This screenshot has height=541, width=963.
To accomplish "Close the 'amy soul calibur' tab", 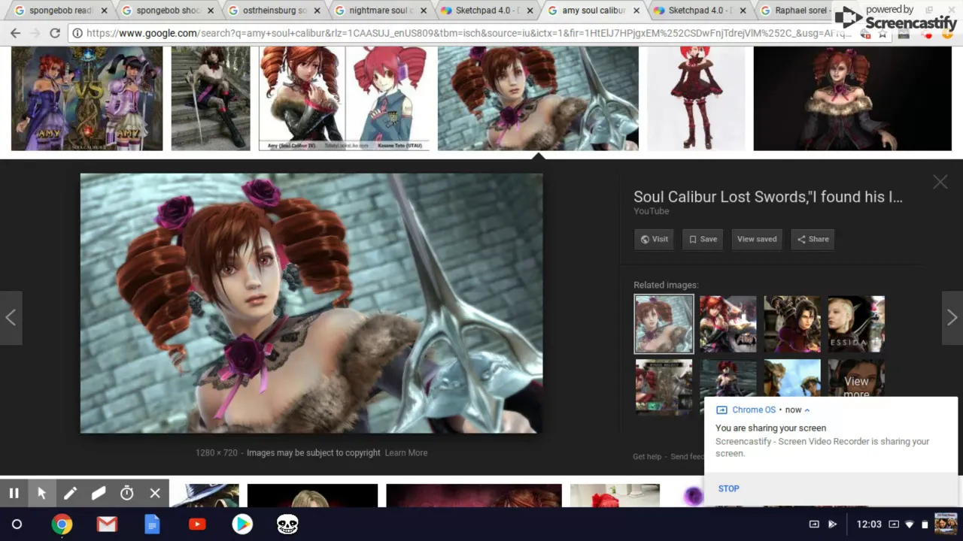I will click(637, 11).
